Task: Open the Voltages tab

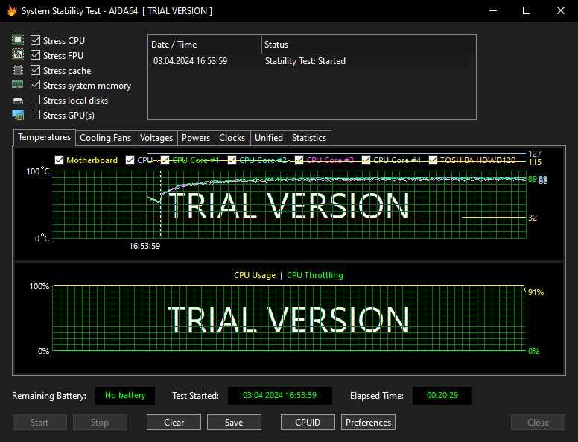Action: [156, 138]
